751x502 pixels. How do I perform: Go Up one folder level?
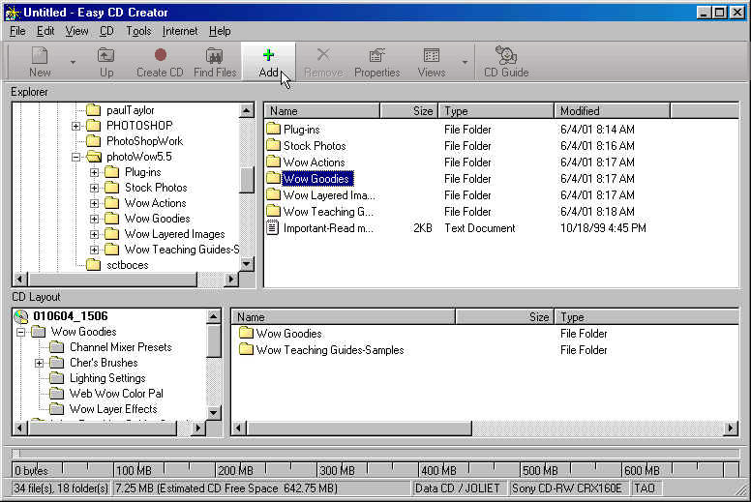tap(106, 62)
